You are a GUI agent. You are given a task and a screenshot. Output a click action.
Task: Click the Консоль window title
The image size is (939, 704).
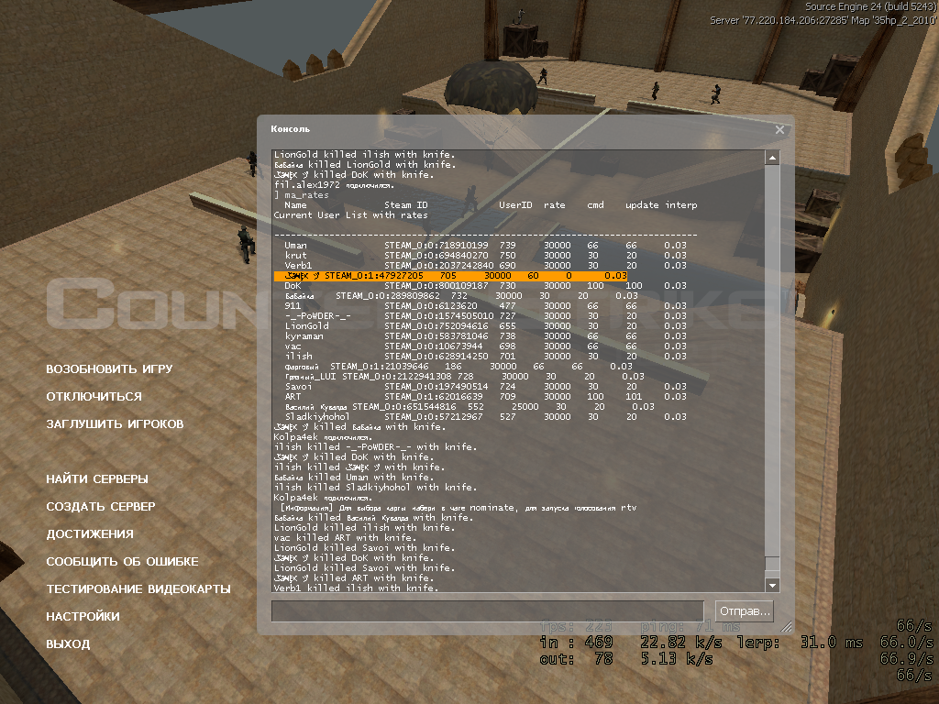pyautogui.click(x=291, y=128)
